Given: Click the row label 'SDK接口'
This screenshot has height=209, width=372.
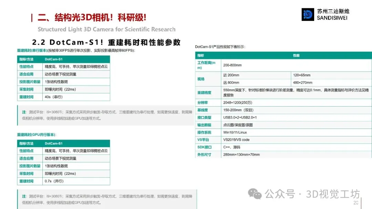Looking at the screenshot, I should [x=204, y=147].
